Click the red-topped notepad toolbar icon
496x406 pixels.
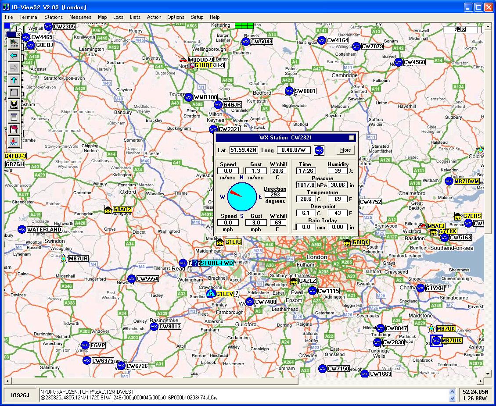click(14, 129)
